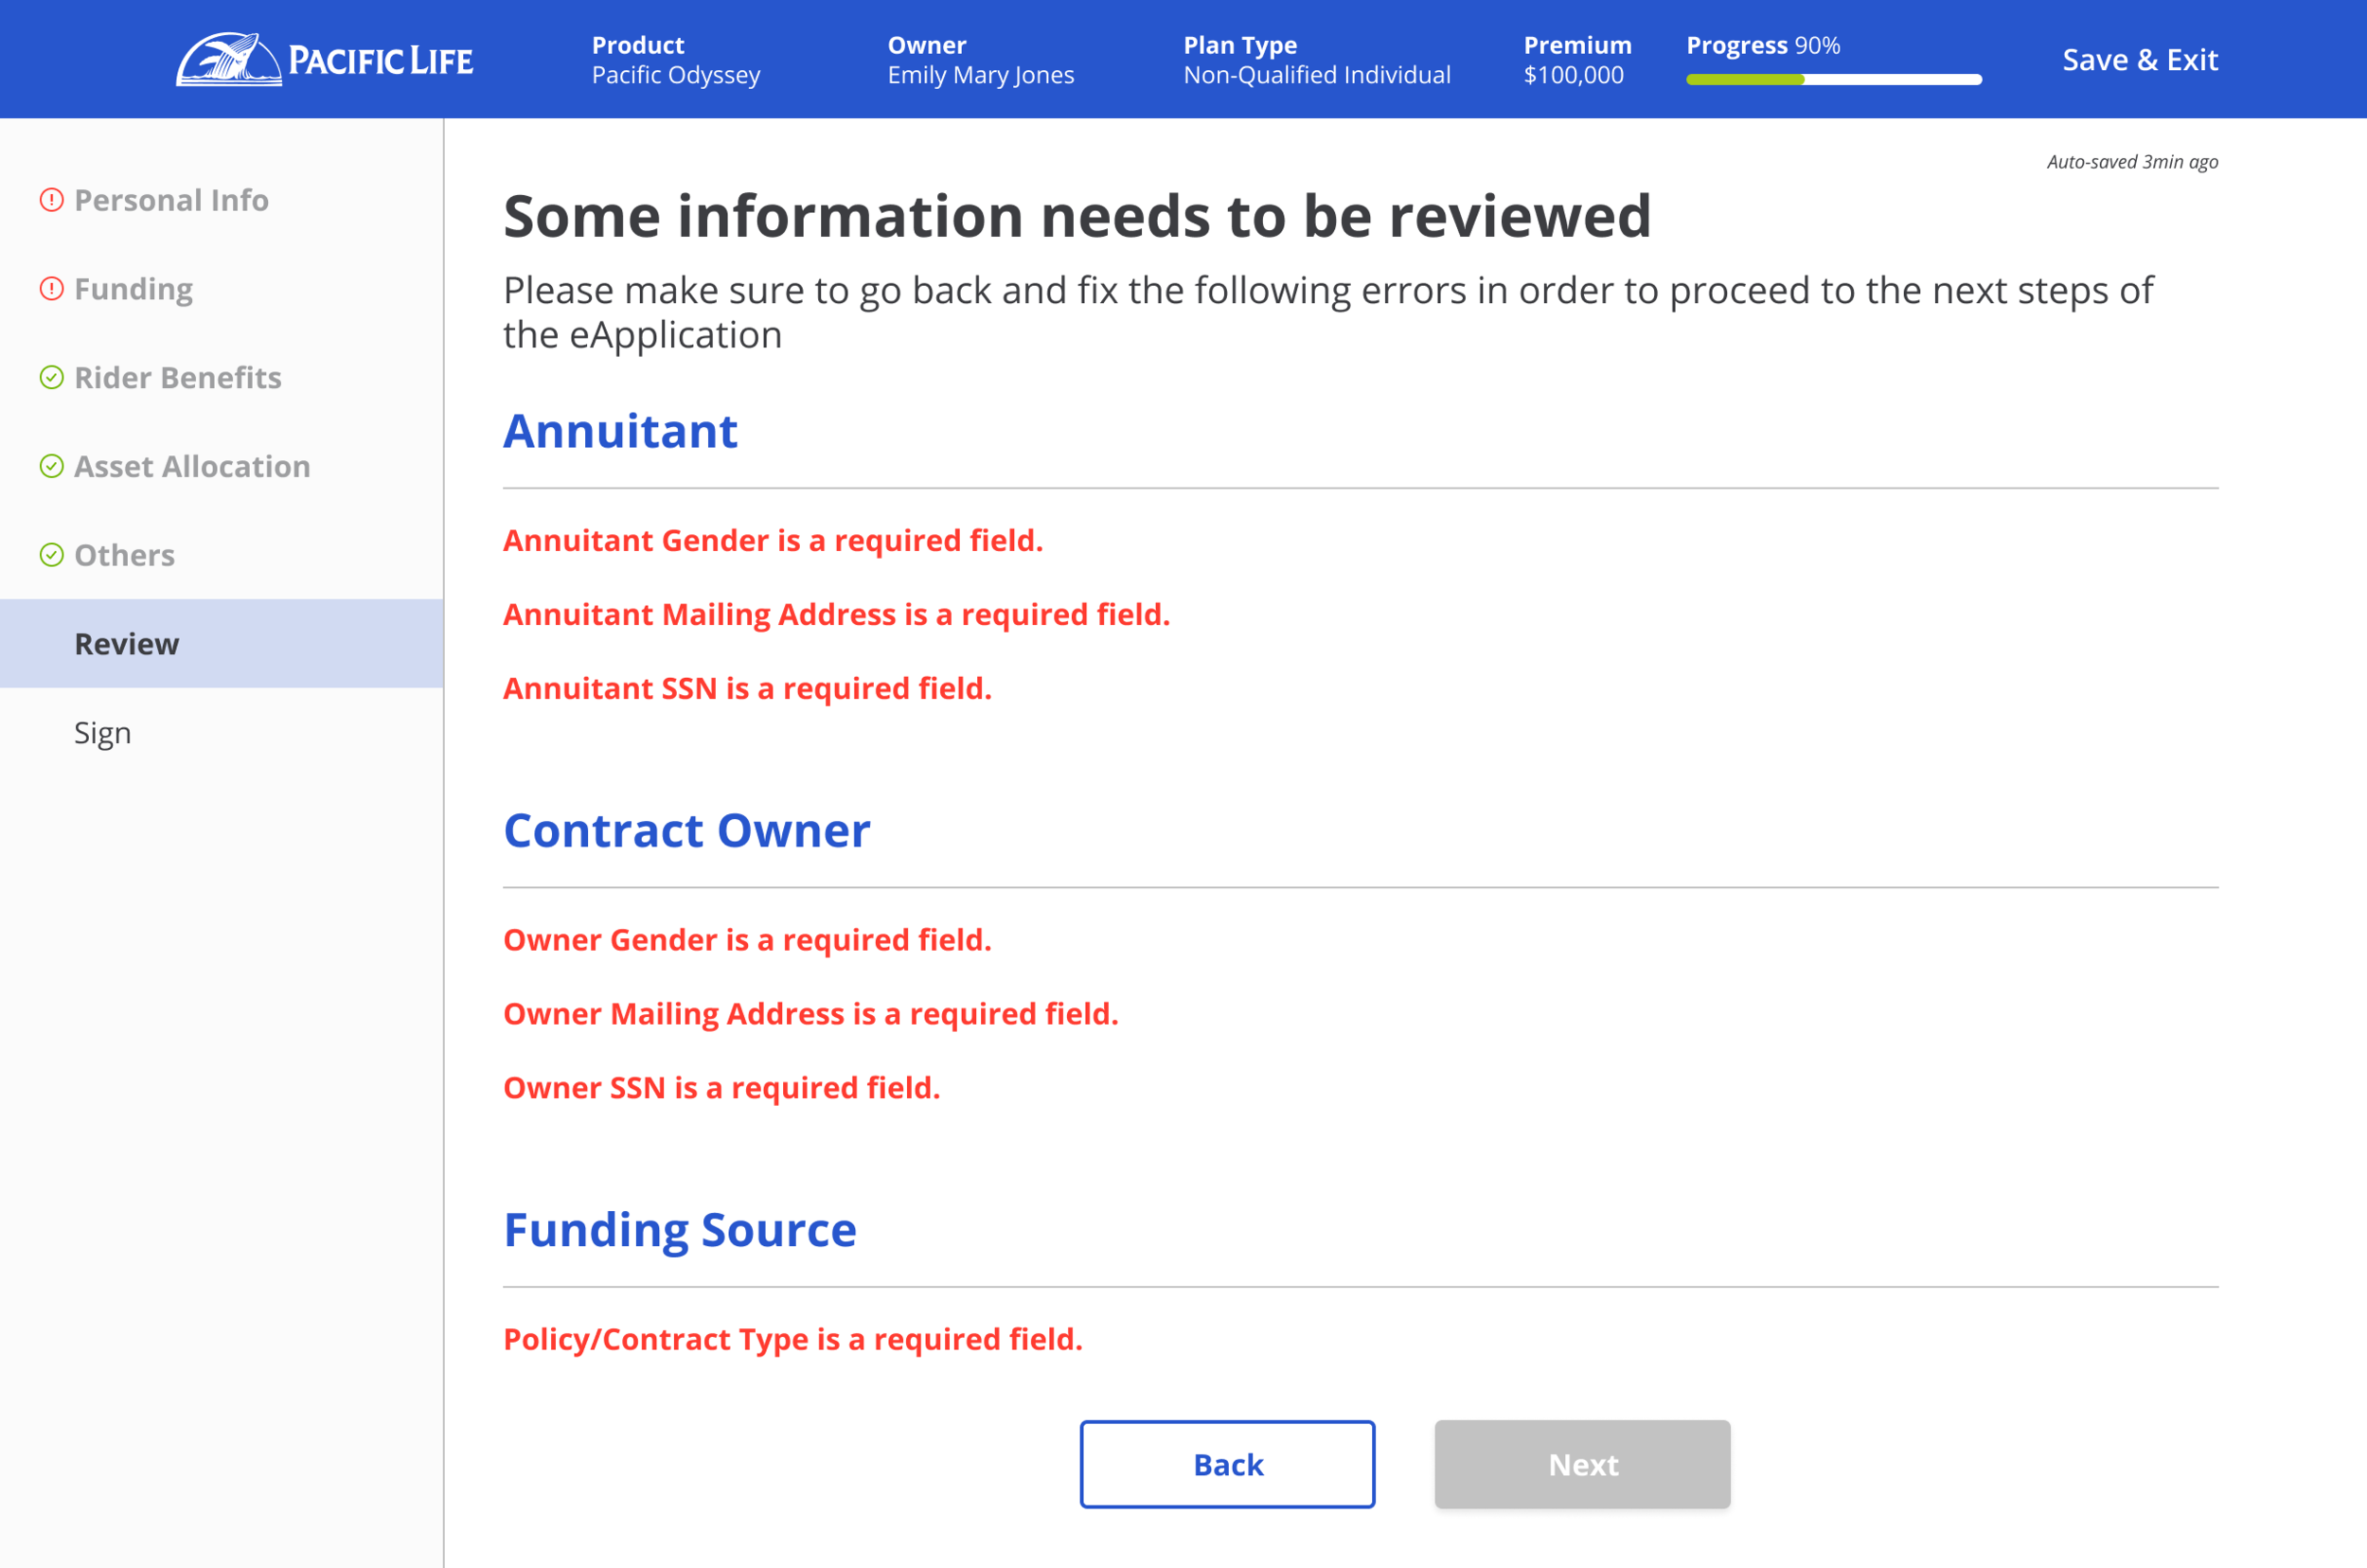The image size is (2367, 1568).
Task: Click the green progress bar
Action: pyautogui.click(x=1745, y=79)
